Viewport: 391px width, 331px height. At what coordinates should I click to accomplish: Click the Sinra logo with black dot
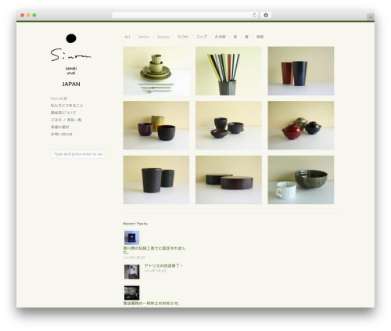coord(71,48)
